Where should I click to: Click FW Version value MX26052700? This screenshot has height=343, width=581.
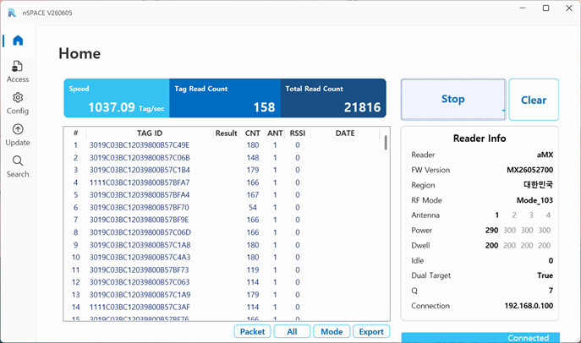click(x=530, y=170)
